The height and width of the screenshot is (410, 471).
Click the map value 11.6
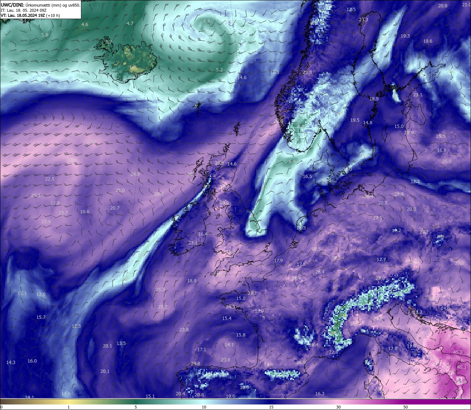pyautogui.click(x=66, y=393)
